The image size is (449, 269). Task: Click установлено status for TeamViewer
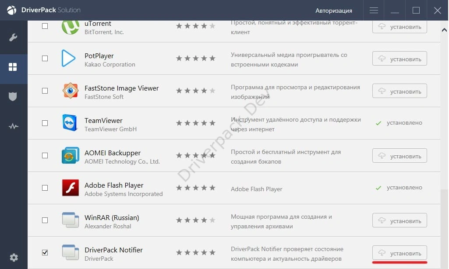click(404, 122)
